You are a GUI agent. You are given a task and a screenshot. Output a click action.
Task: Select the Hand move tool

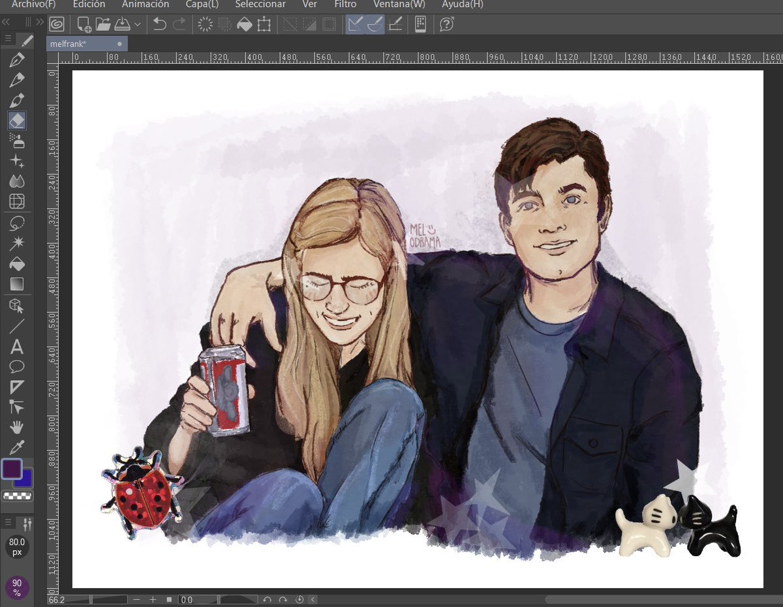tap(17, 427)
